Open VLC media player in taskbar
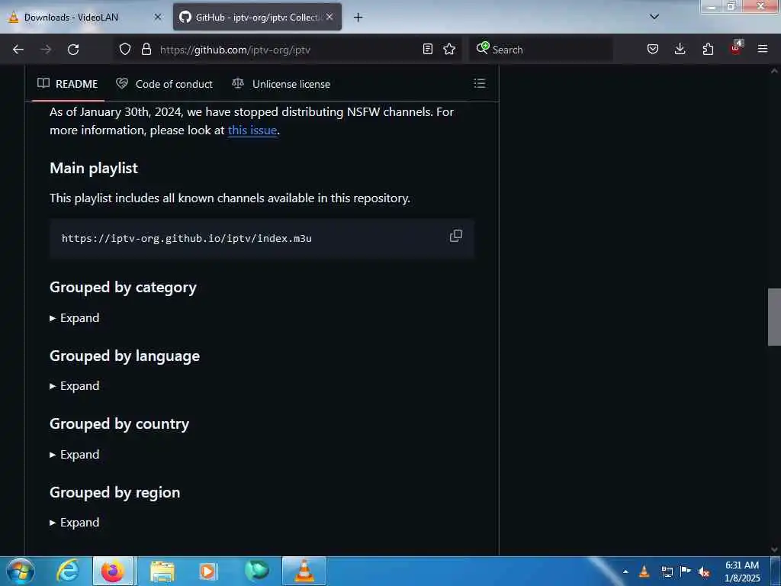Image resolution: width=781 pixels, height=586 pixels. coord(304,571)
